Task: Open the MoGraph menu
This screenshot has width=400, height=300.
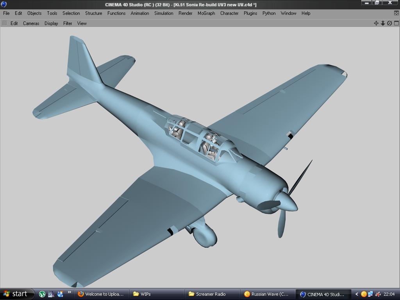Action: (x=206, y=13)
